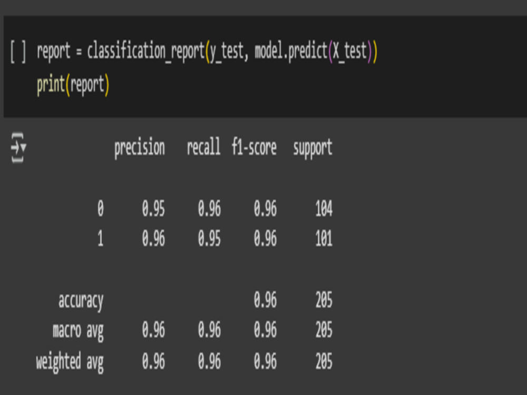
Task: Click the 'recall' column header
Action: click(x=203, y=147)
